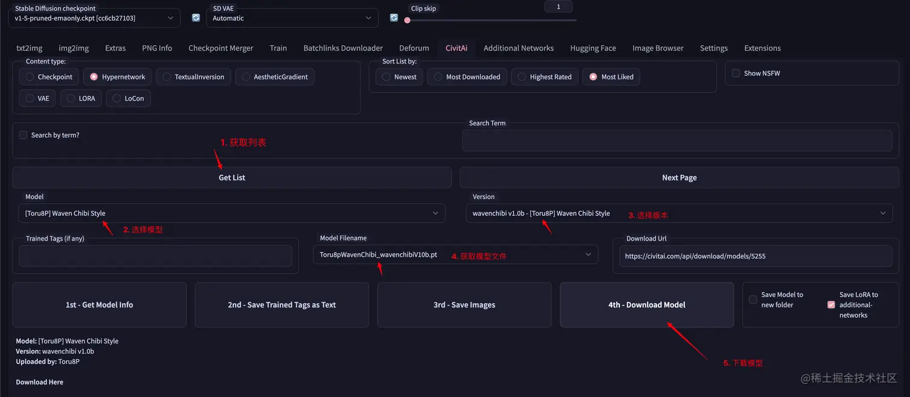910x397 pixels.
Task: Click the Search Term input field
Action: coord(677,141)
